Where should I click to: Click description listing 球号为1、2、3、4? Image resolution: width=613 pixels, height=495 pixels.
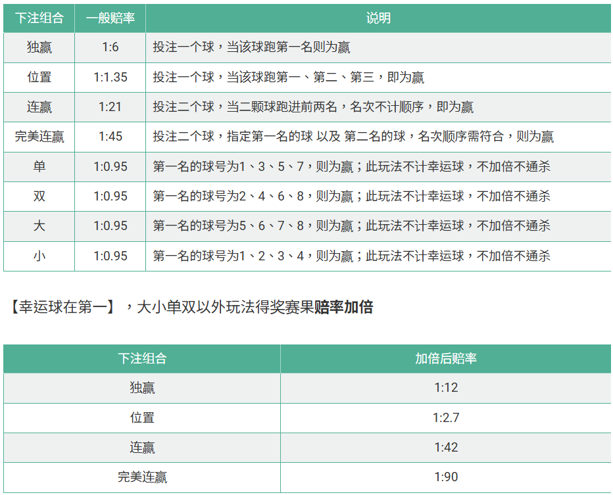(x=351, y=256)
